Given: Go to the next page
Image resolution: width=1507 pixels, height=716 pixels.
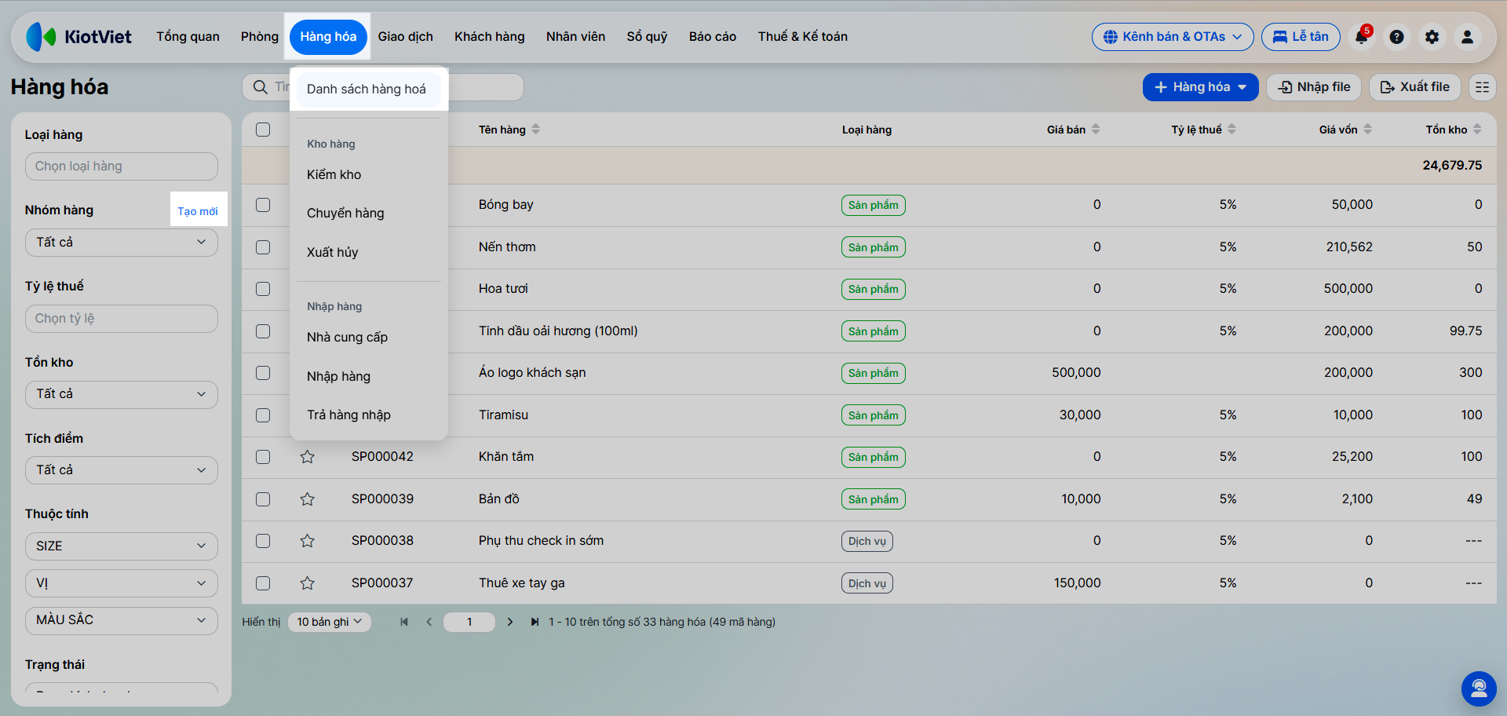Looking at the screenshot, I should coord(510,622).
